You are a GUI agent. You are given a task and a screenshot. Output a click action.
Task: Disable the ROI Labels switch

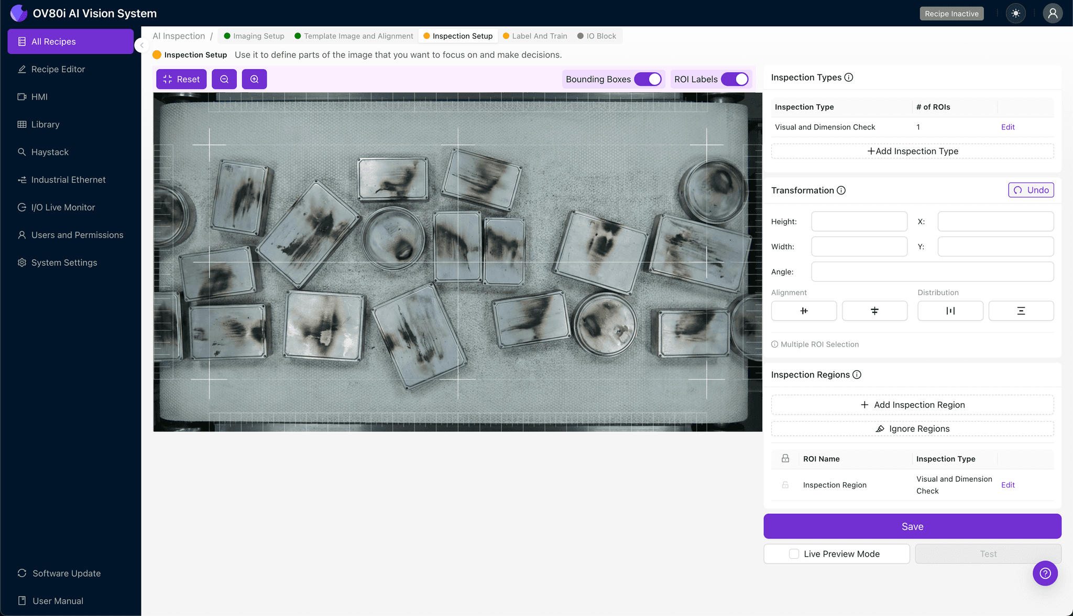(x=735, y=79)
